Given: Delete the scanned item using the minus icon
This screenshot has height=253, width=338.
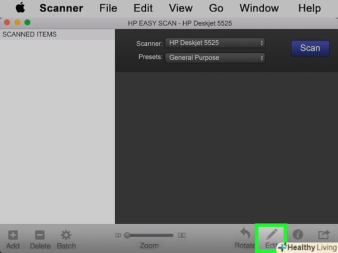Looking at the screenshot, I should coord(40,235).
